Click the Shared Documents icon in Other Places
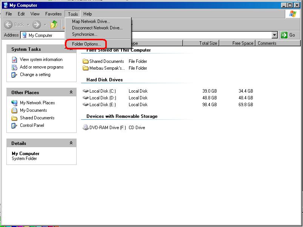The width and height of the screenshot is (303, 227). tap(14, 118)
